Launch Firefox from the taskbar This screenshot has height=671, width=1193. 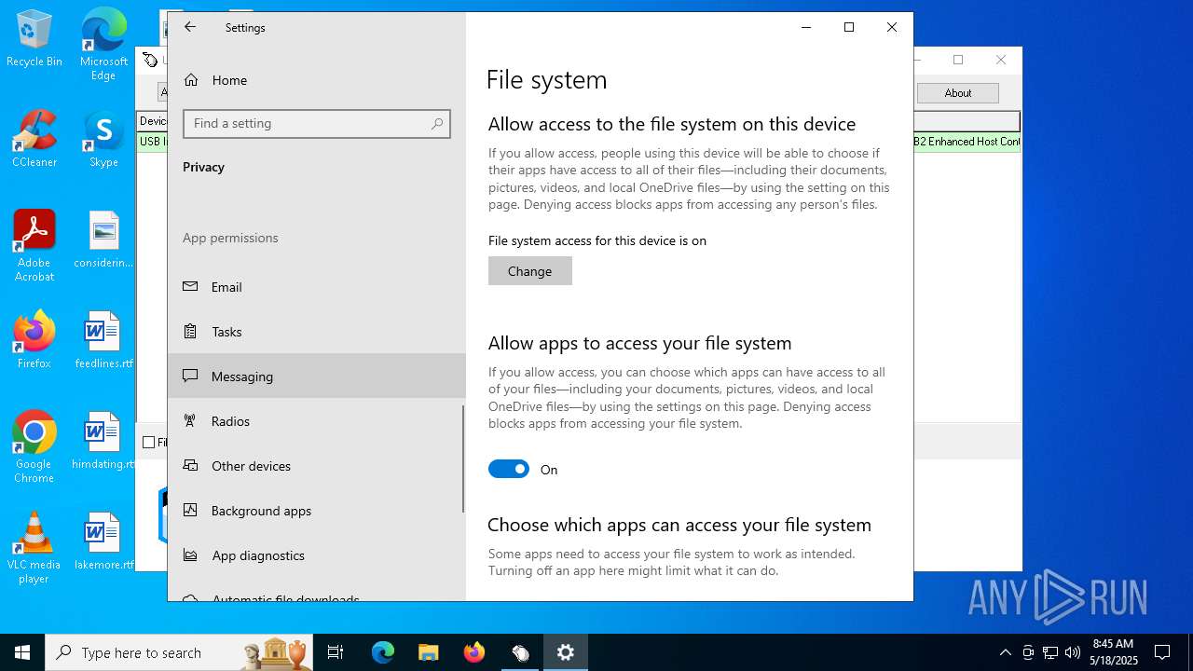pos(474,652)
